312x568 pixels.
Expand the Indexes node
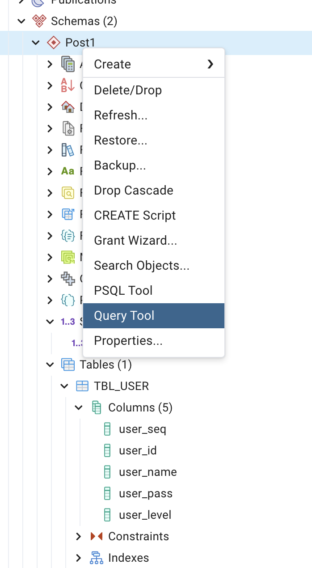[79, 558]
